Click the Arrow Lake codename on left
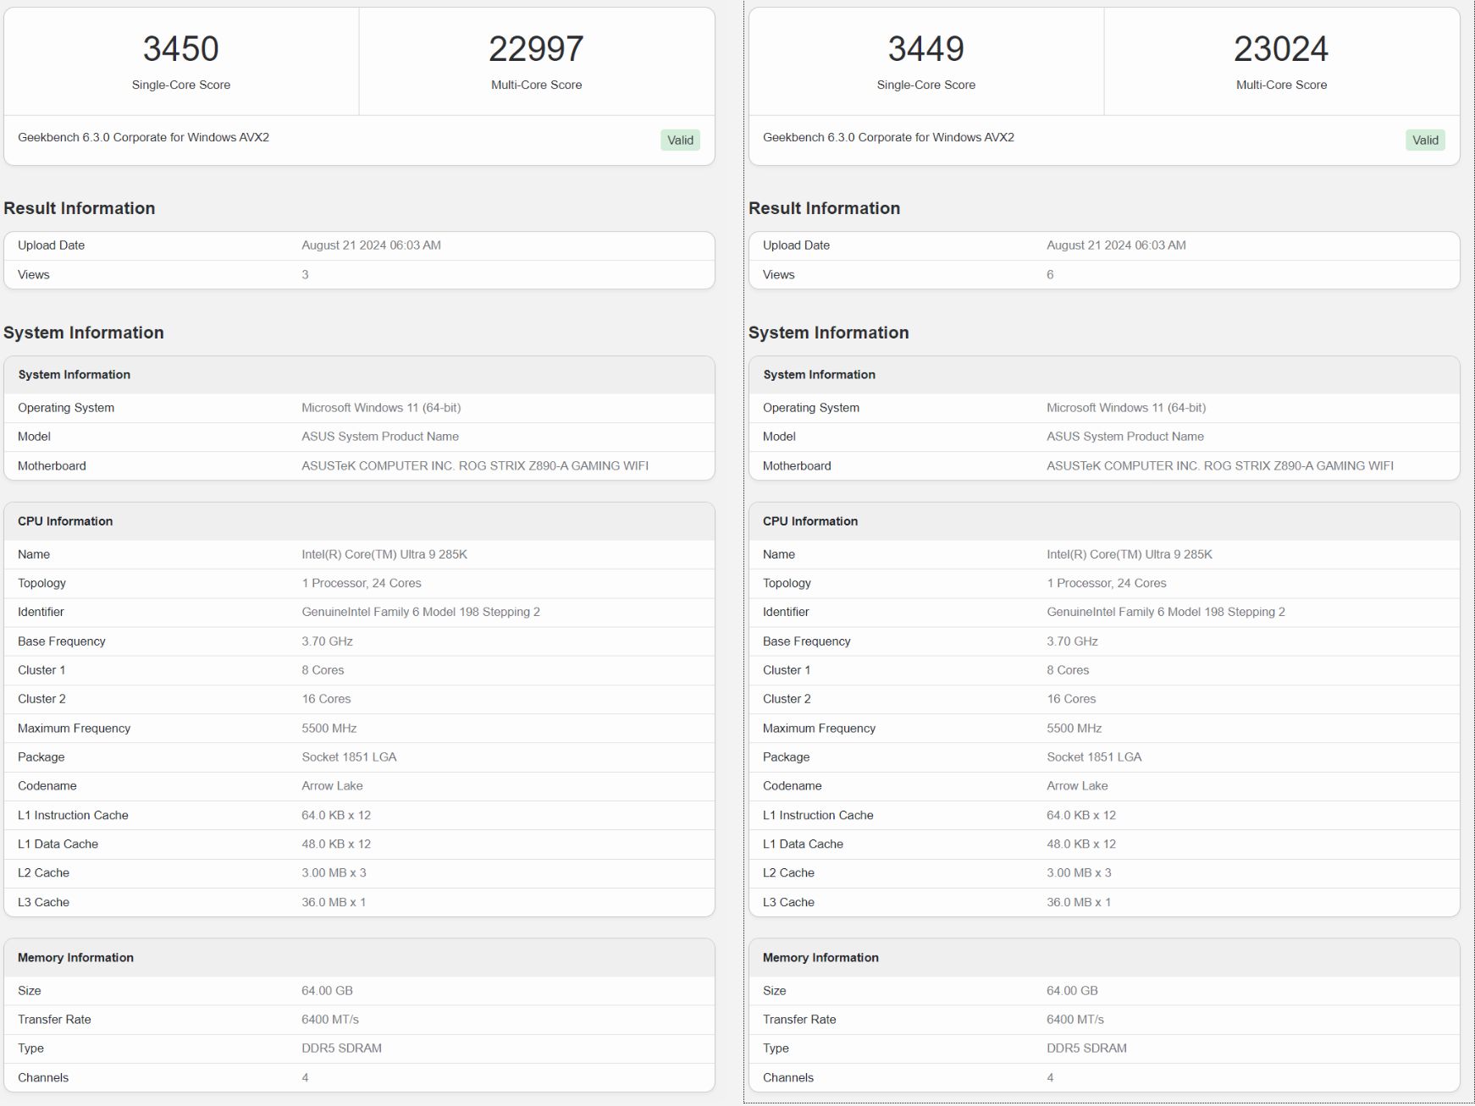Screen dimensions: 1475x1106 332,786
